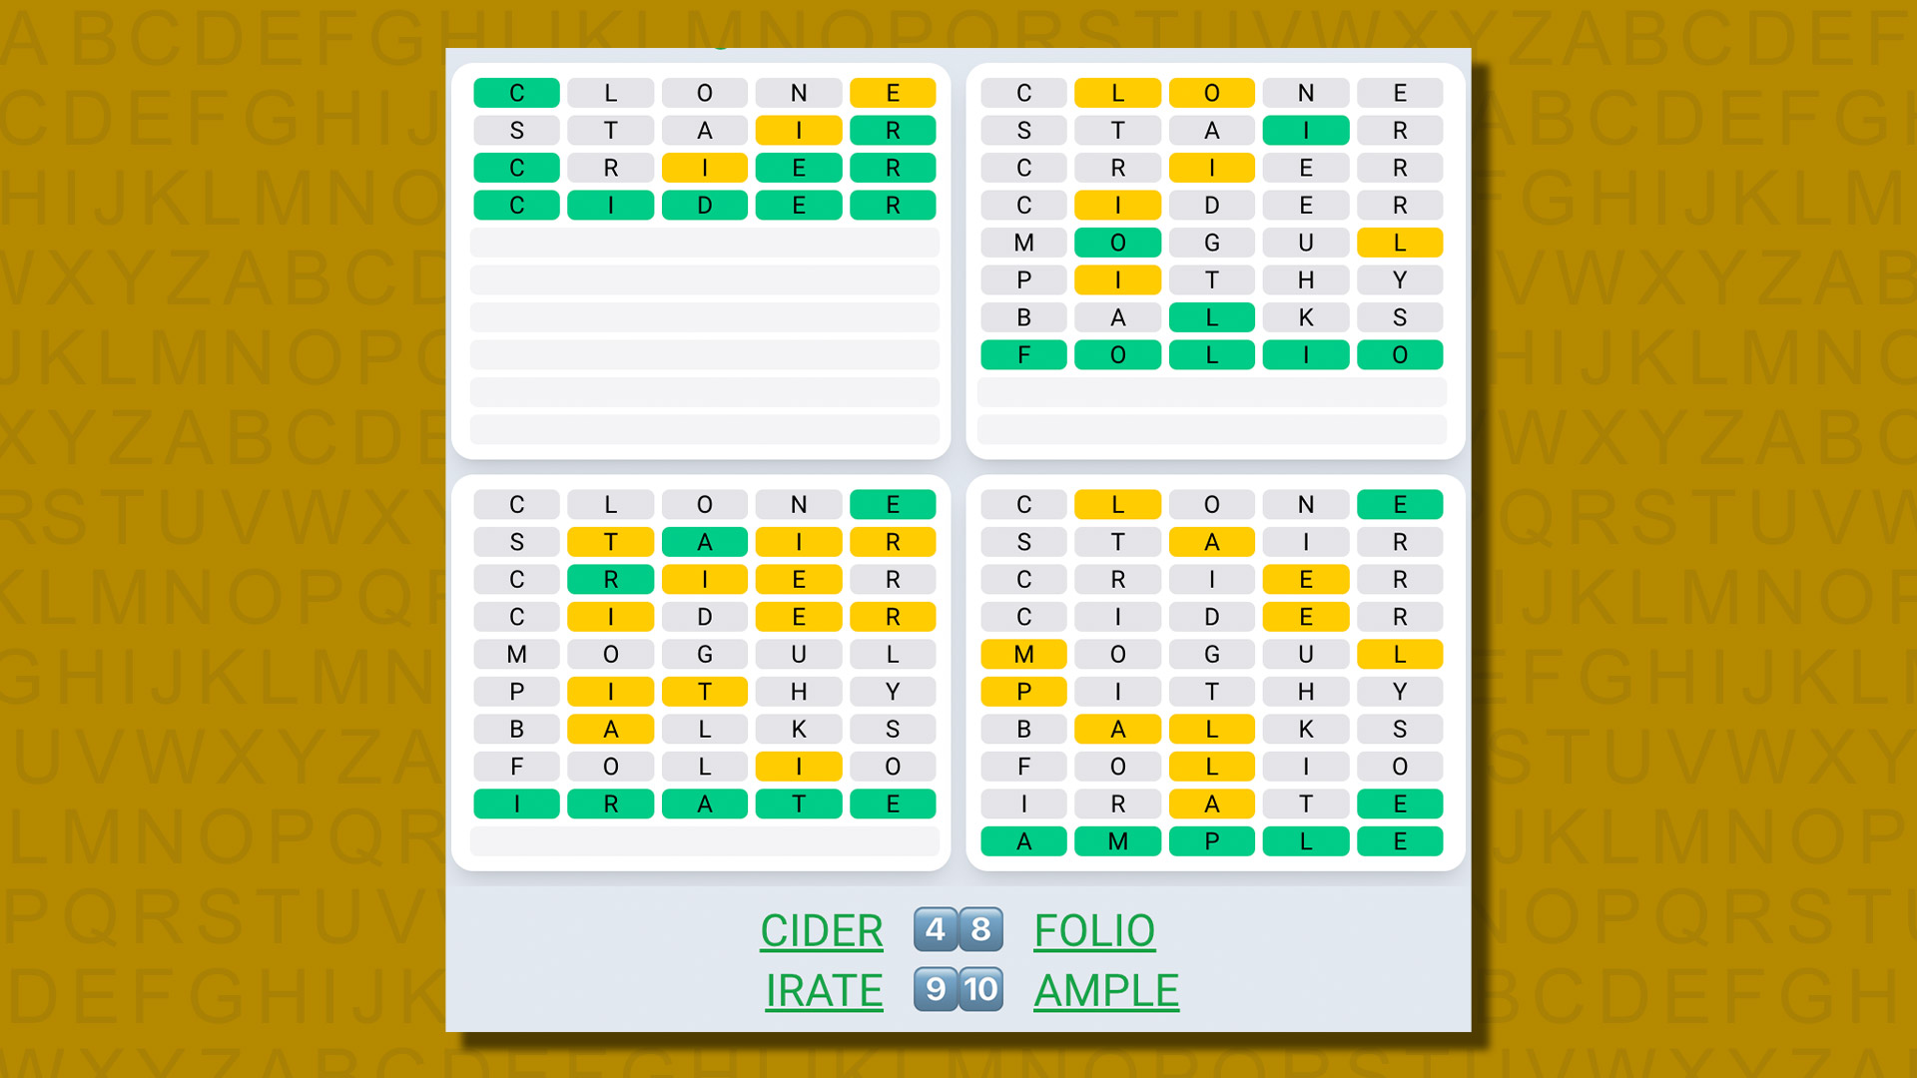Click the green I tile in top-right STAIR row
Image resolution: width=1917 pixels, height=1078 pixels.
(x=1305, y=128)
